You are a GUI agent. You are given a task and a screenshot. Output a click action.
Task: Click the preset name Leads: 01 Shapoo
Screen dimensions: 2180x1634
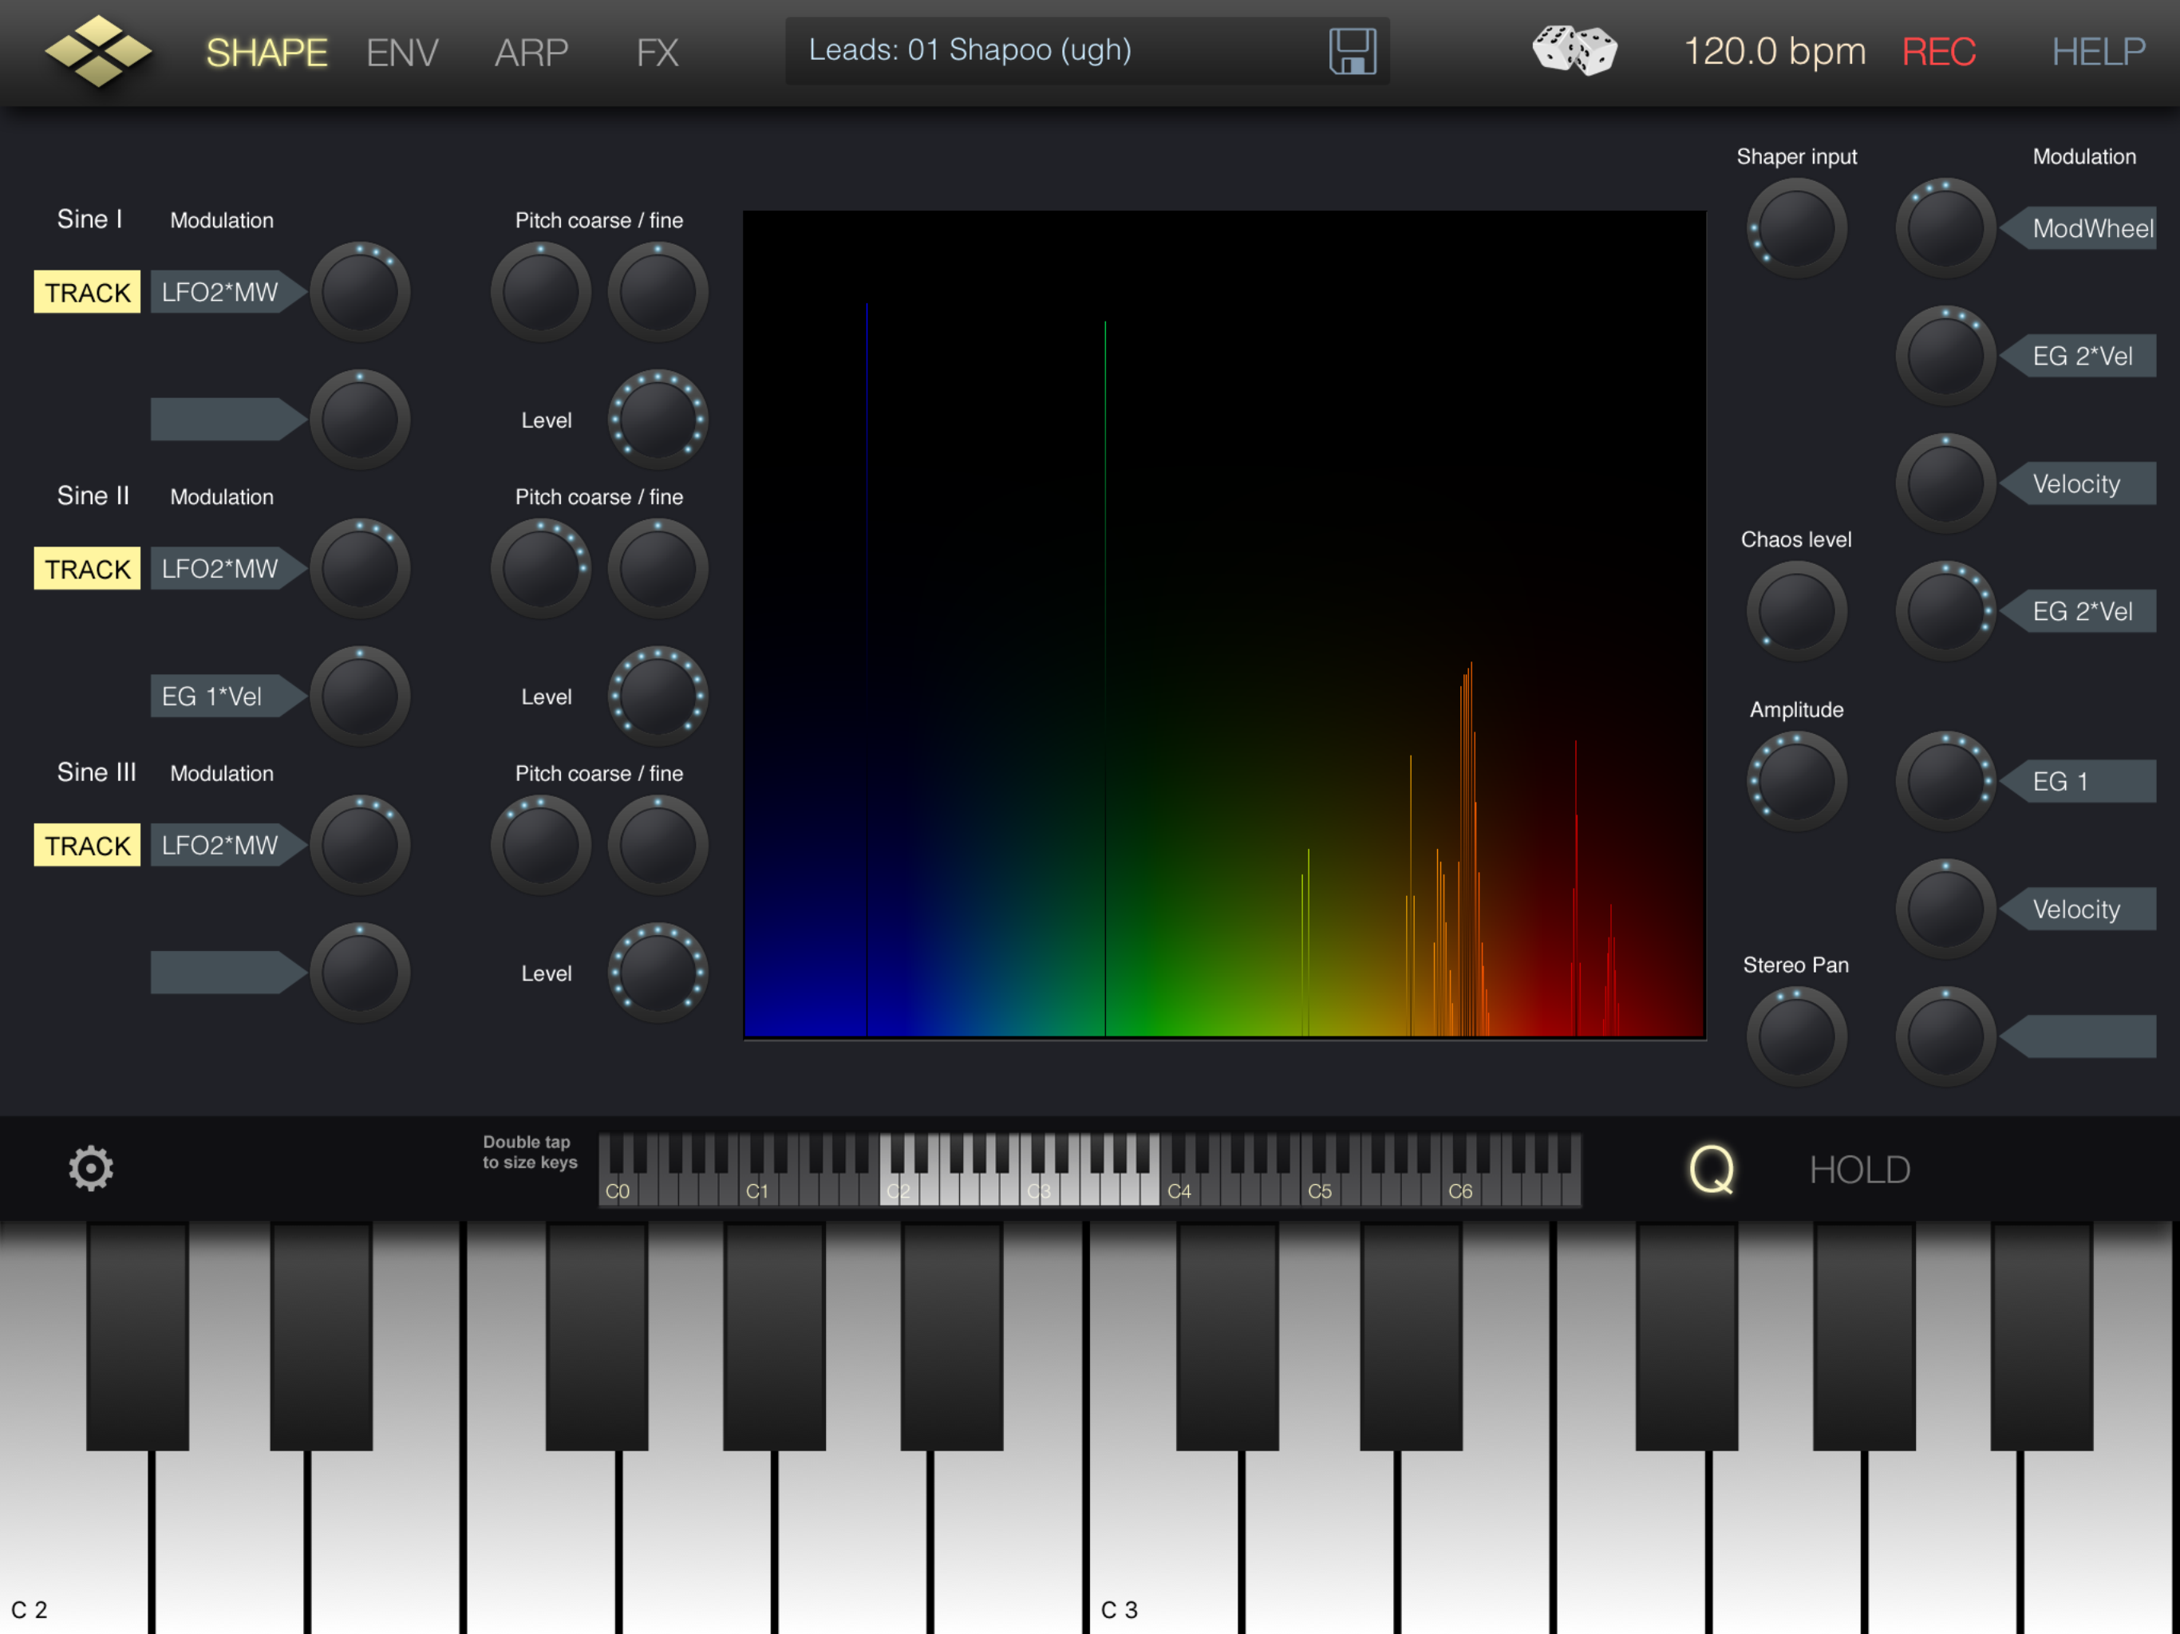[x=970, y=50]
